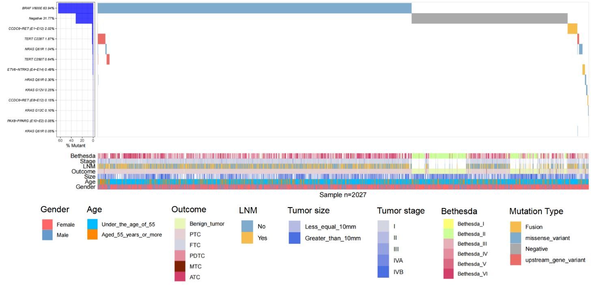Select the upstream_gene_variant legend swatch
This screenshot has height=285, width=591.
pos(516,260)
